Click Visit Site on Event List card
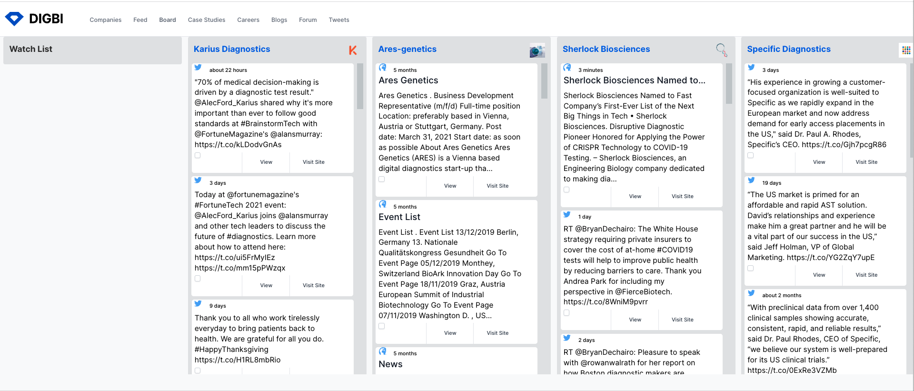Screen dimensions: 914x391 coord(497,333)
